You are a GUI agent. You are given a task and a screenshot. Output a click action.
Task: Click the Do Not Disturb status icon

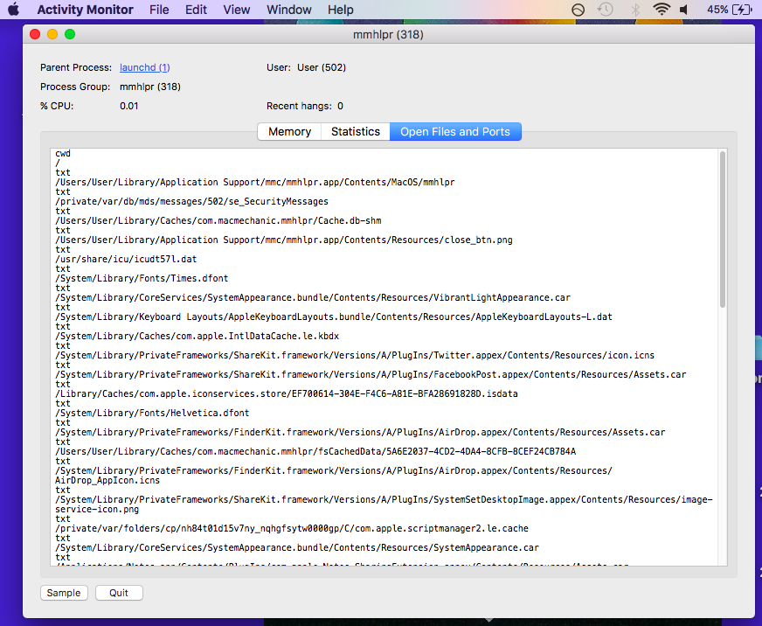click(x=578, y=10)
